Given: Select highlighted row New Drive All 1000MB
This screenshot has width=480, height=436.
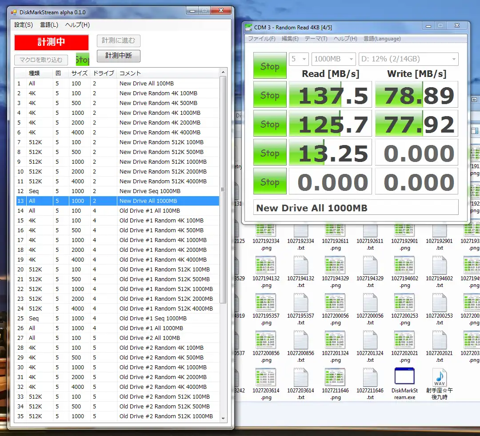Looking at the screenshot, I should coord(117,201).
